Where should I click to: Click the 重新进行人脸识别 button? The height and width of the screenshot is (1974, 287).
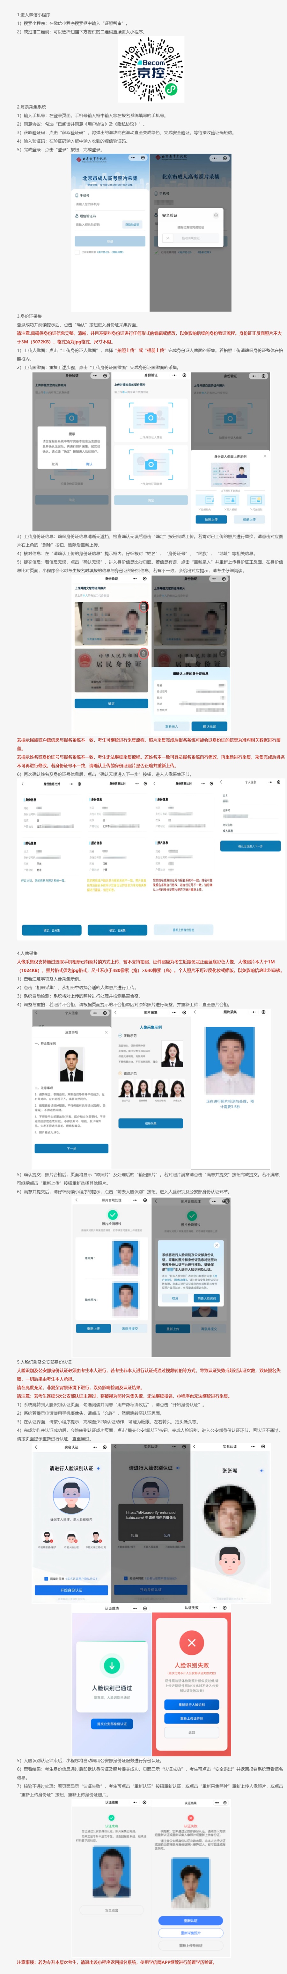point(192,1705)
